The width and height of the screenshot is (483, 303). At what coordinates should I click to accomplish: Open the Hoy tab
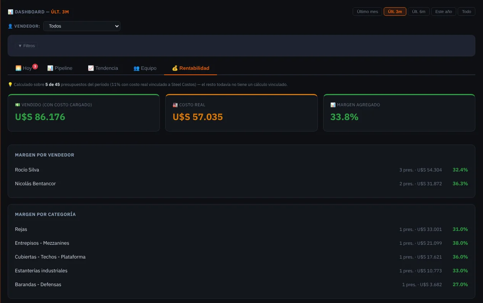(24, 68)
